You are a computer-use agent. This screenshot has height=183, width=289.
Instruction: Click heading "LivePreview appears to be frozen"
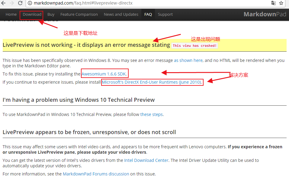point(89,132)
